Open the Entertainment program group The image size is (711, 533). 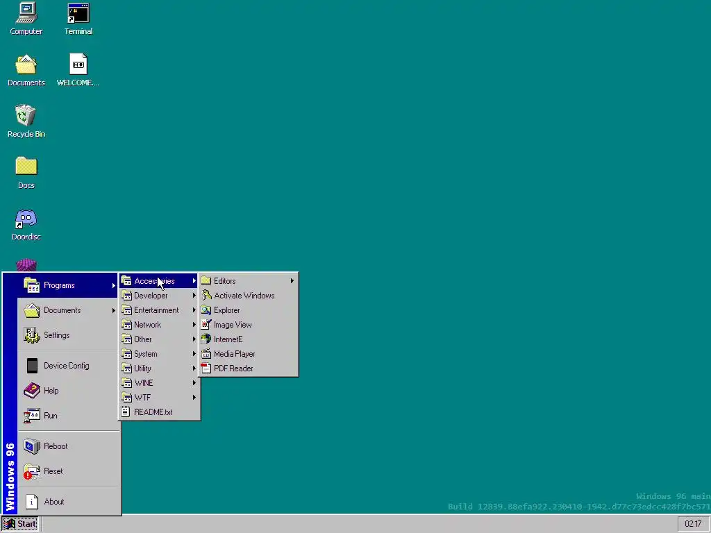click(x=159, y=310)
